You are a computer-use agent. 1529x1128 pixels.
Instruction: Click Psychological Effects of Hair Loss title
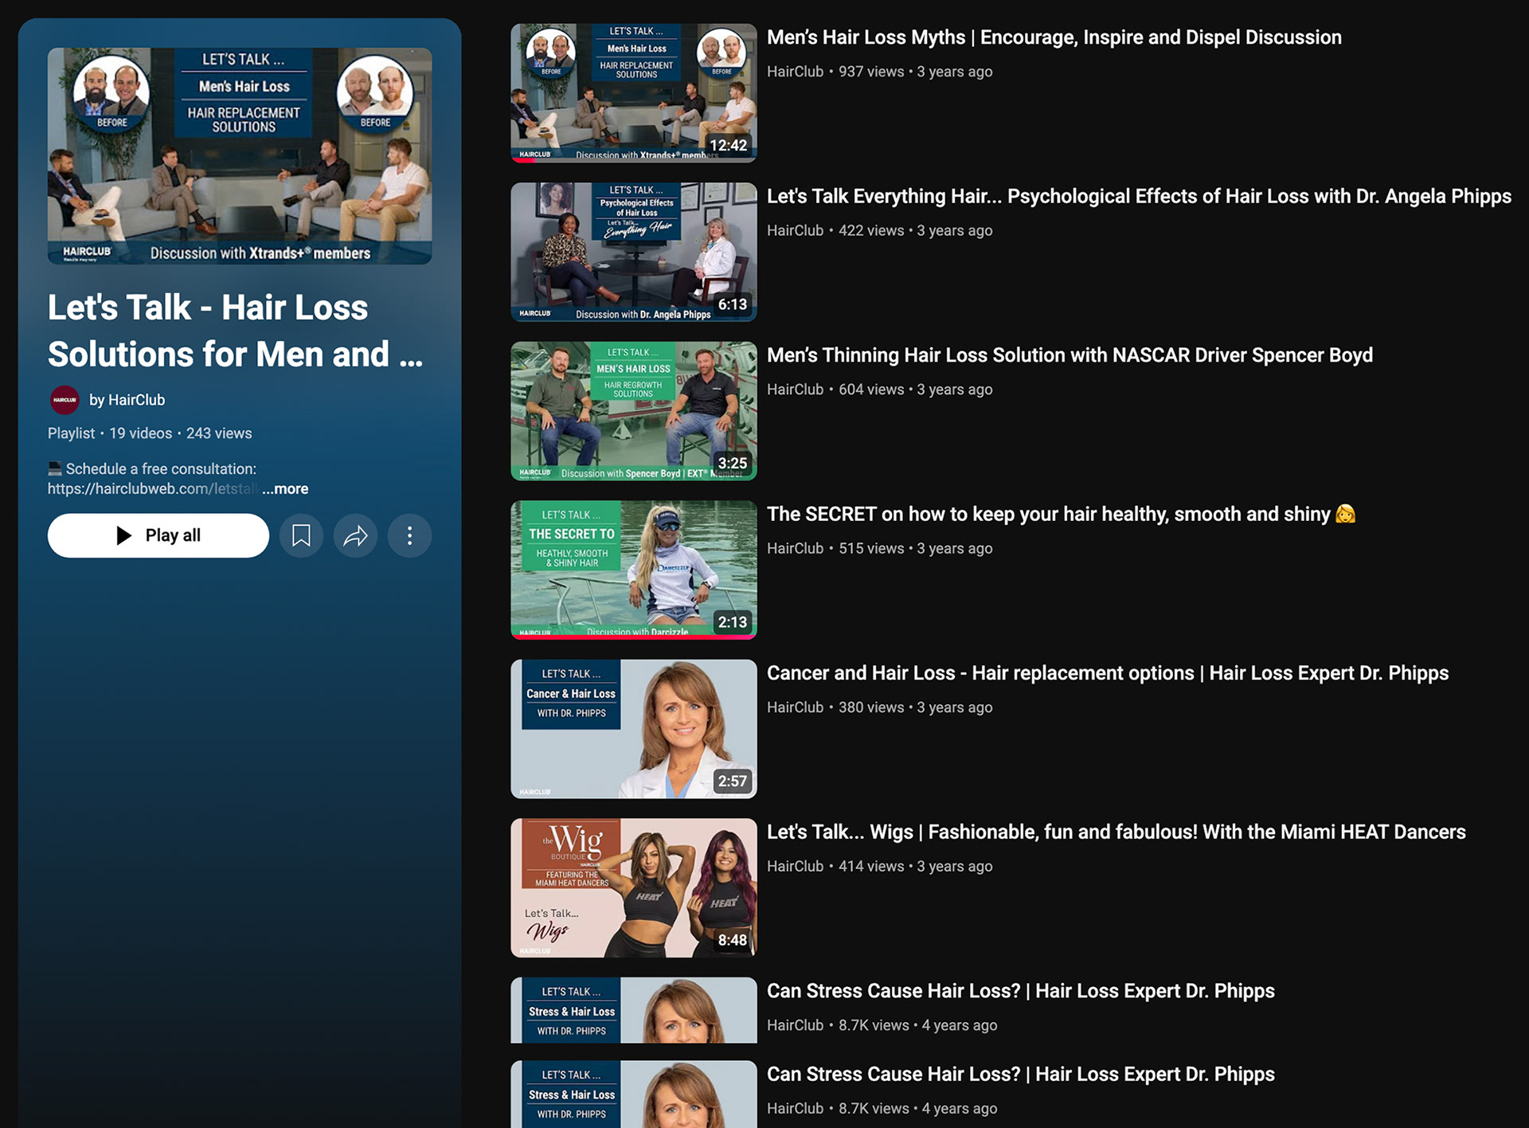tap(1139, 197)
